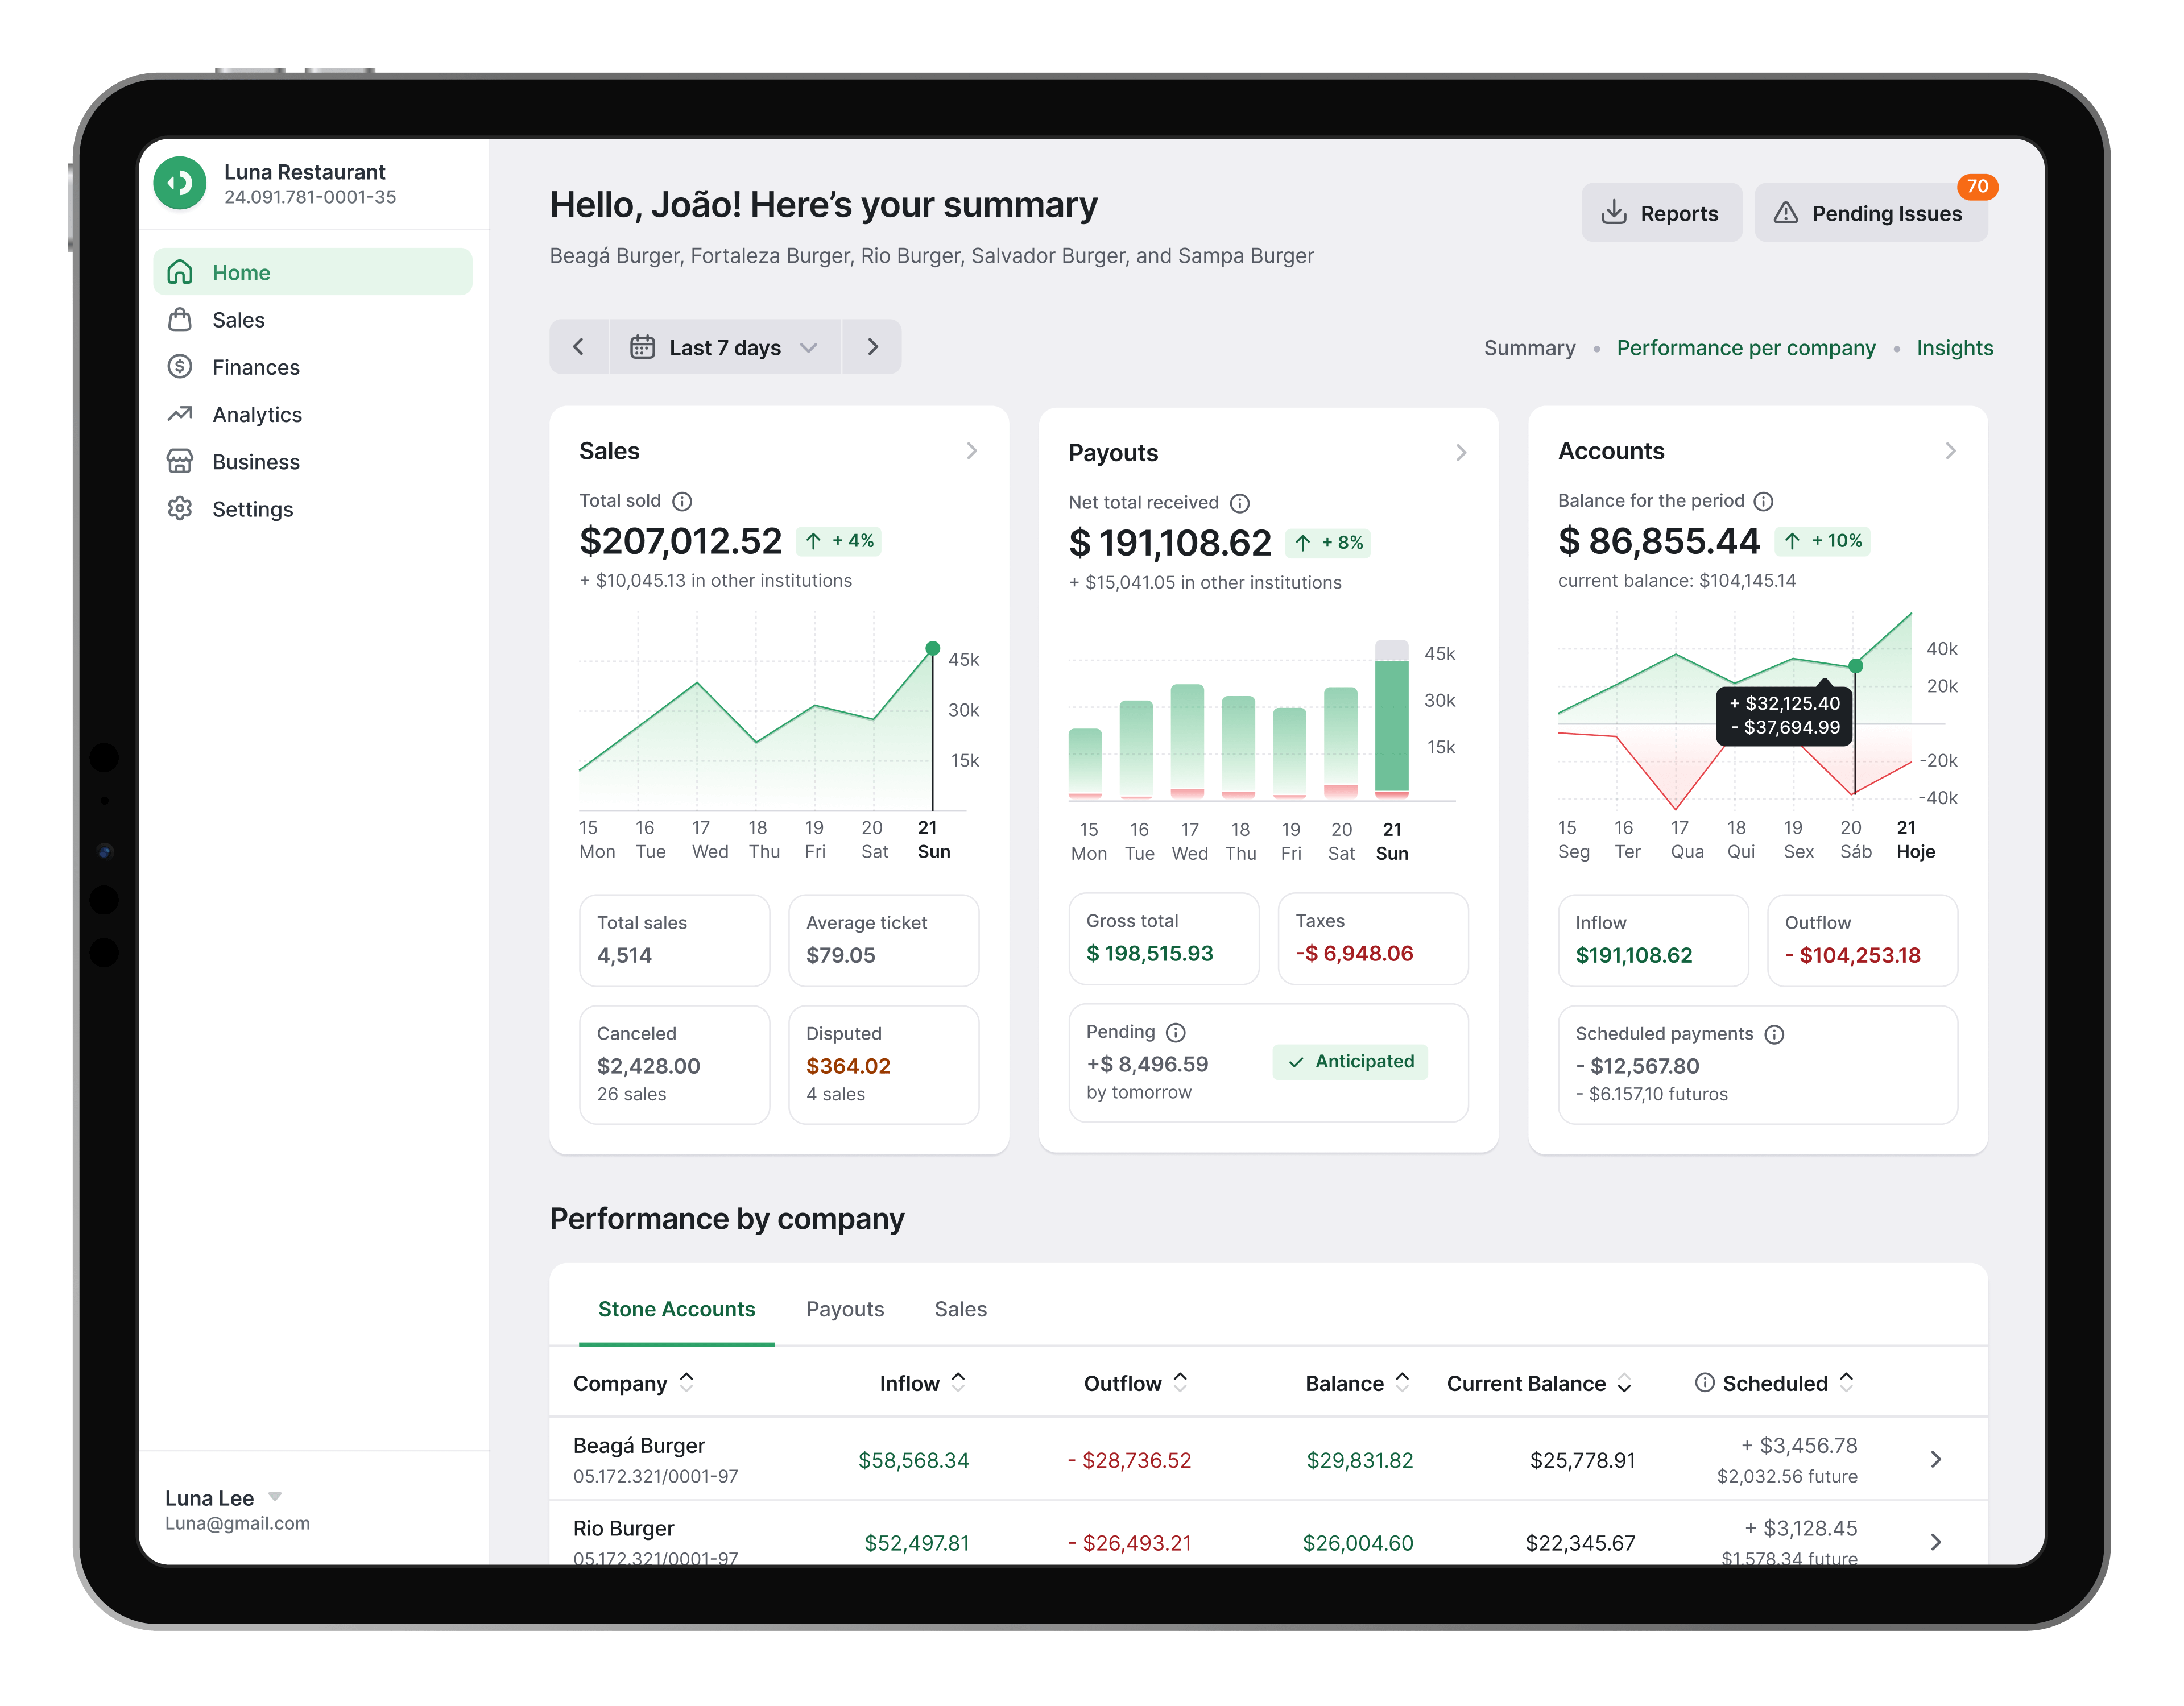Click the Luna Restaurant green logo icon
This screenshot has width=2184, height=1706.
[180, 183]
